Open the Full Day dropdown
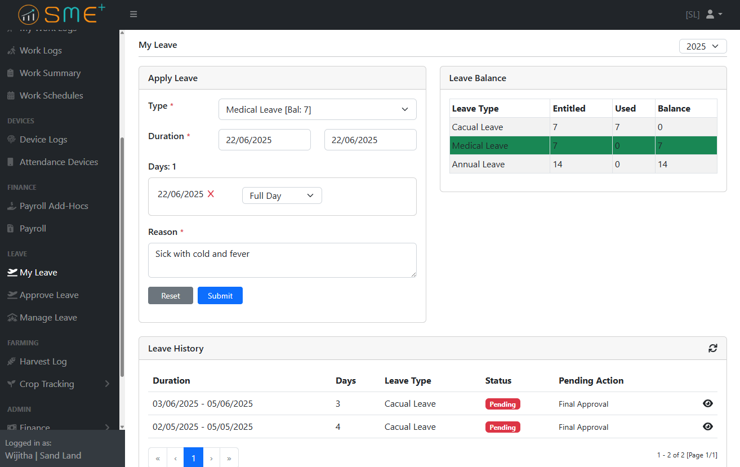 282,195
